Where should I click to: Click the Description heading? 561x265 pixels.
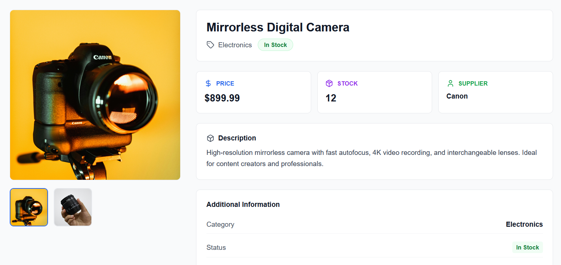237,138
